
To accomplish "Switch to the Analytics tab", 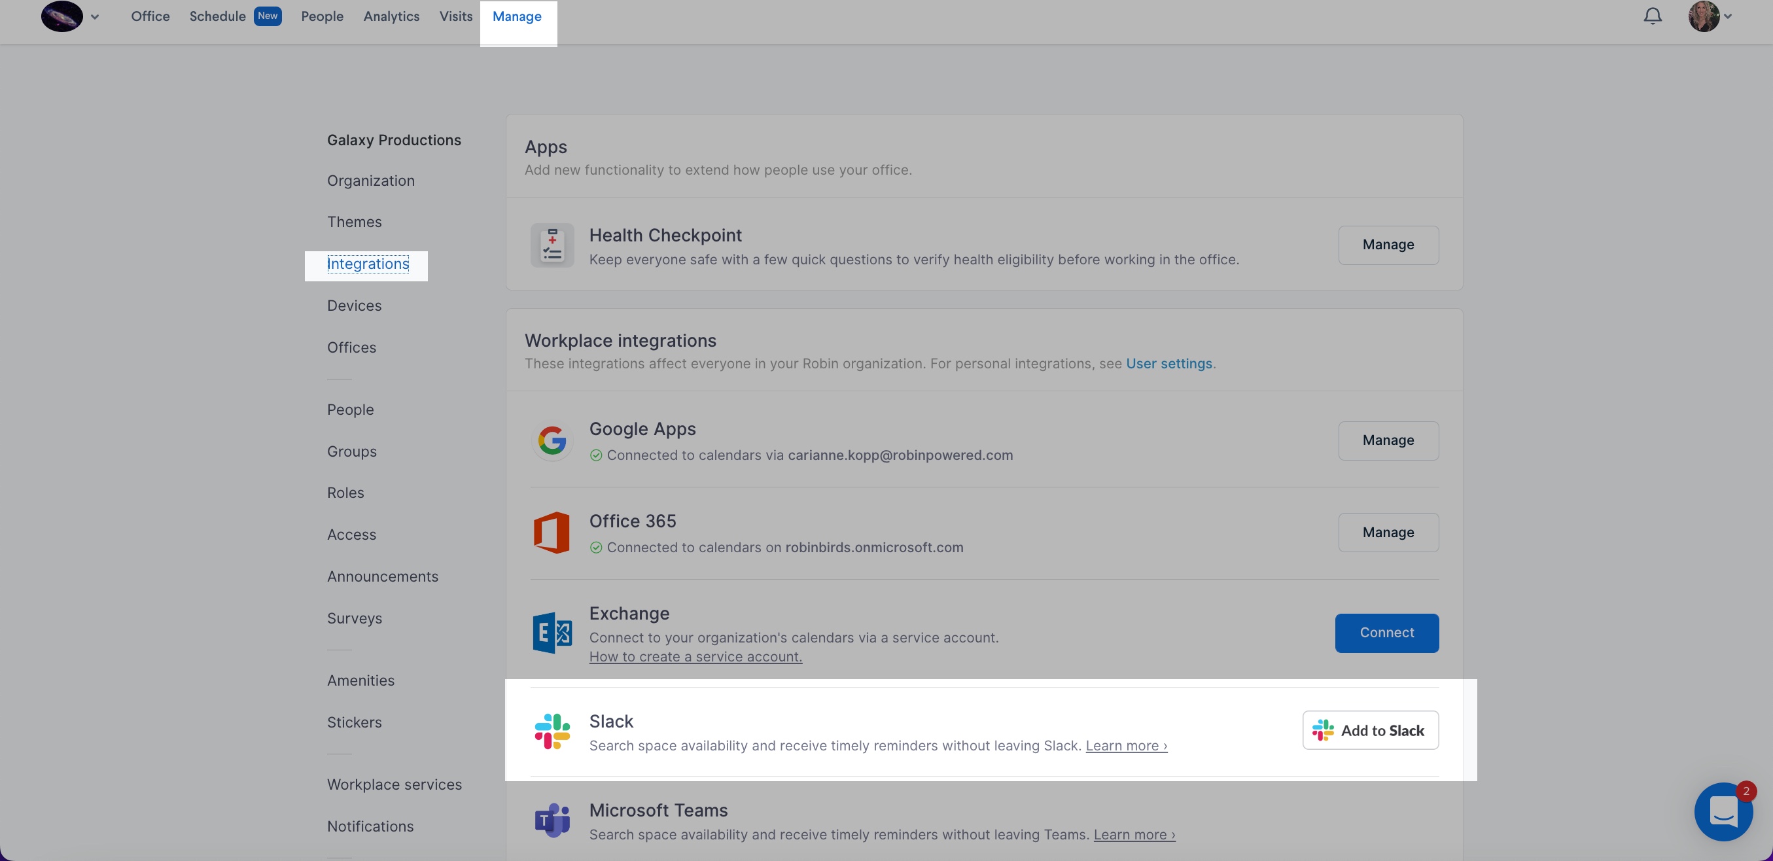I will [391, 16].
